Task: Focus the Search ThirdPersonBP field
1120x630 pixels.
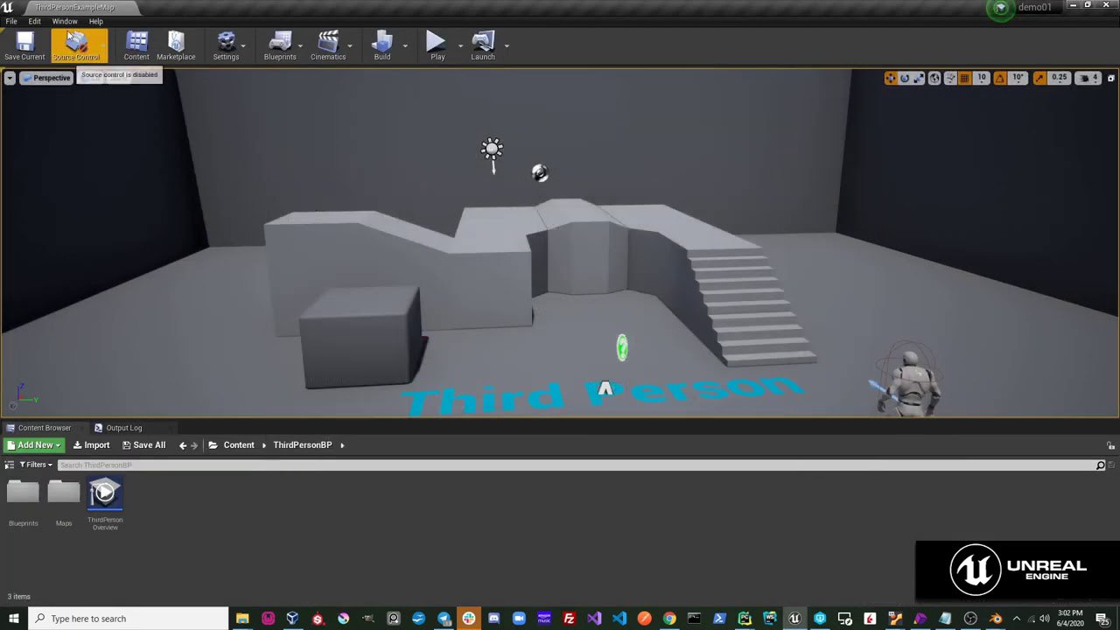Action: (x=576, y=465)
